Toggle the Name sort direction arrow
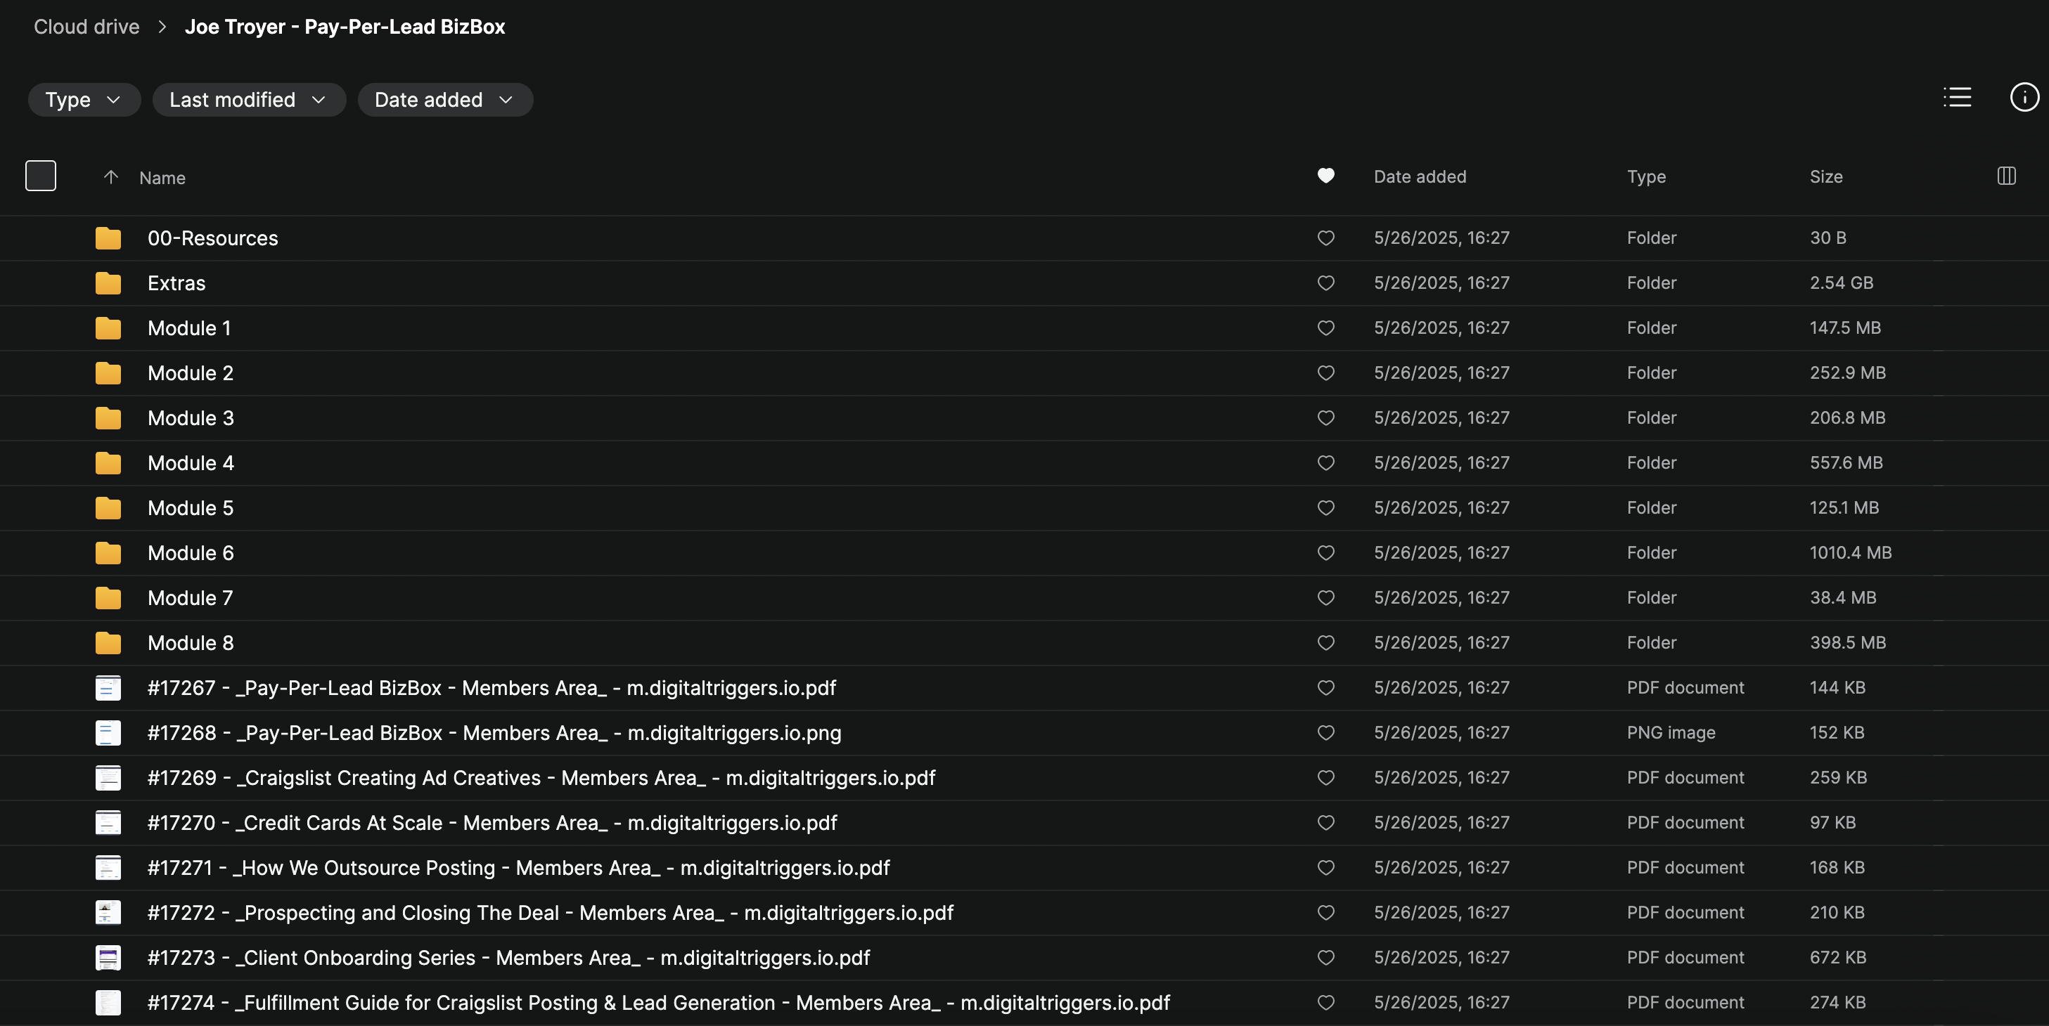2049x1026 pixels. (110, 177)
